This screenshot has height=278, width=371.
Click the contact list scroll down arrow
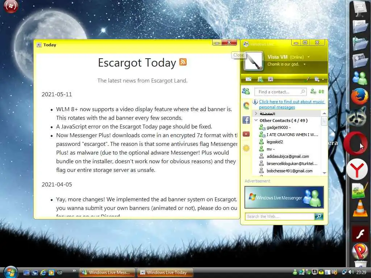(x=324, y=173)
